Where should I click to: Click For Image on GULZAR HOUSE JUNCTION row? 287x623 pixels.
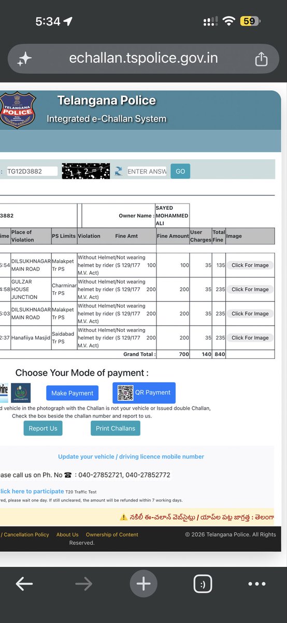[x=250, y=289]
